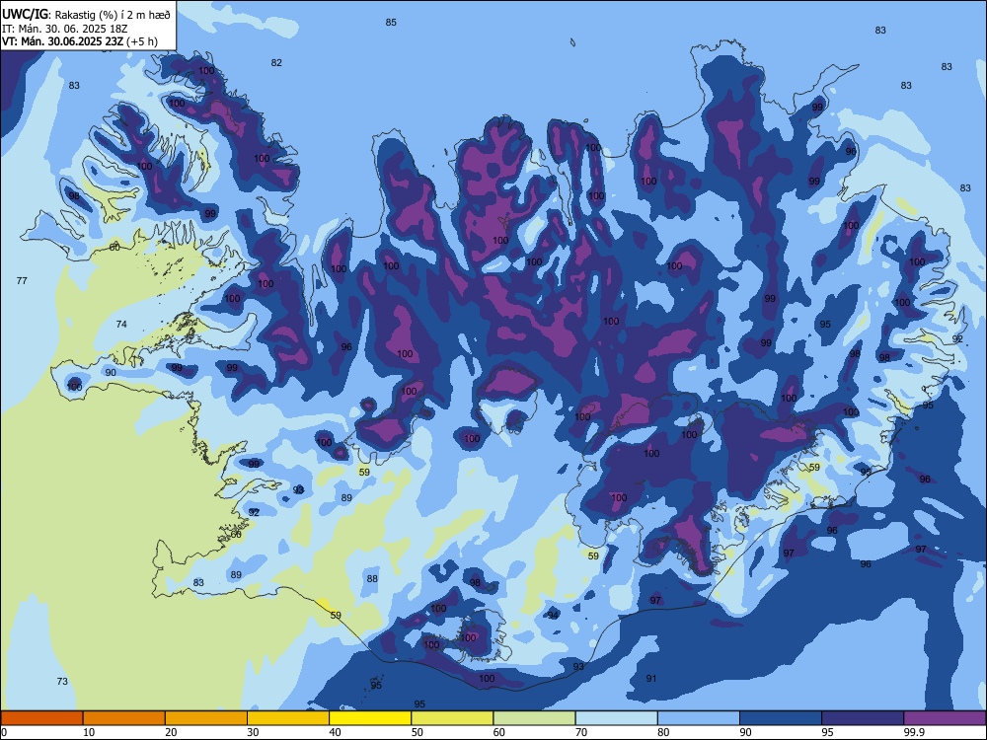Viewport: 987px width, 740px height.
Task: Select the bright yellow 40–50 legend swatch
Action: click(370, 718)
